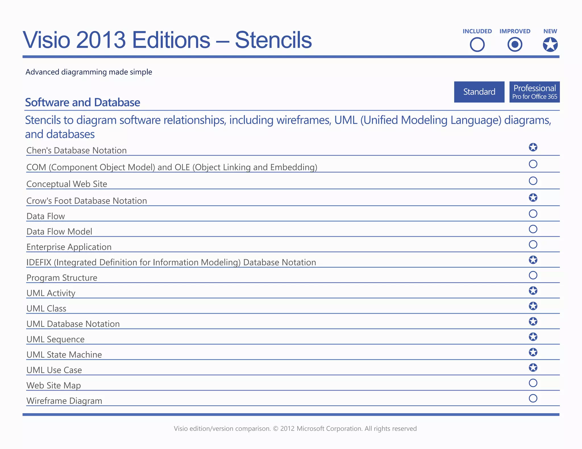Select the Standard edition box
The height and width of the screenshot is (449, 582).
[479, 92]
